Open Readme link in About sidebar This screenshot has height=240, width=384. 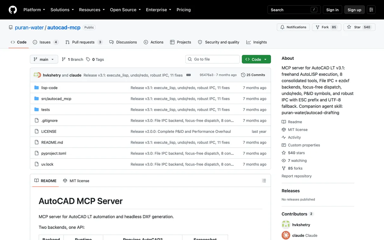(x=292, y=122)
